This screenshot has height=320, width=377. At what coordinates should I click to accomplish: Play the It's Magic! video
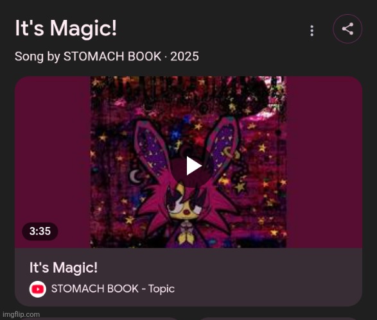(x=194, y=166)
